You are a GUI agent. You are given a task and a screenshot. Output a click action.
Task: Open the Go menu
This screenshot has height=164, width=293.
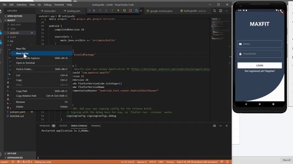tap(39, 5)
